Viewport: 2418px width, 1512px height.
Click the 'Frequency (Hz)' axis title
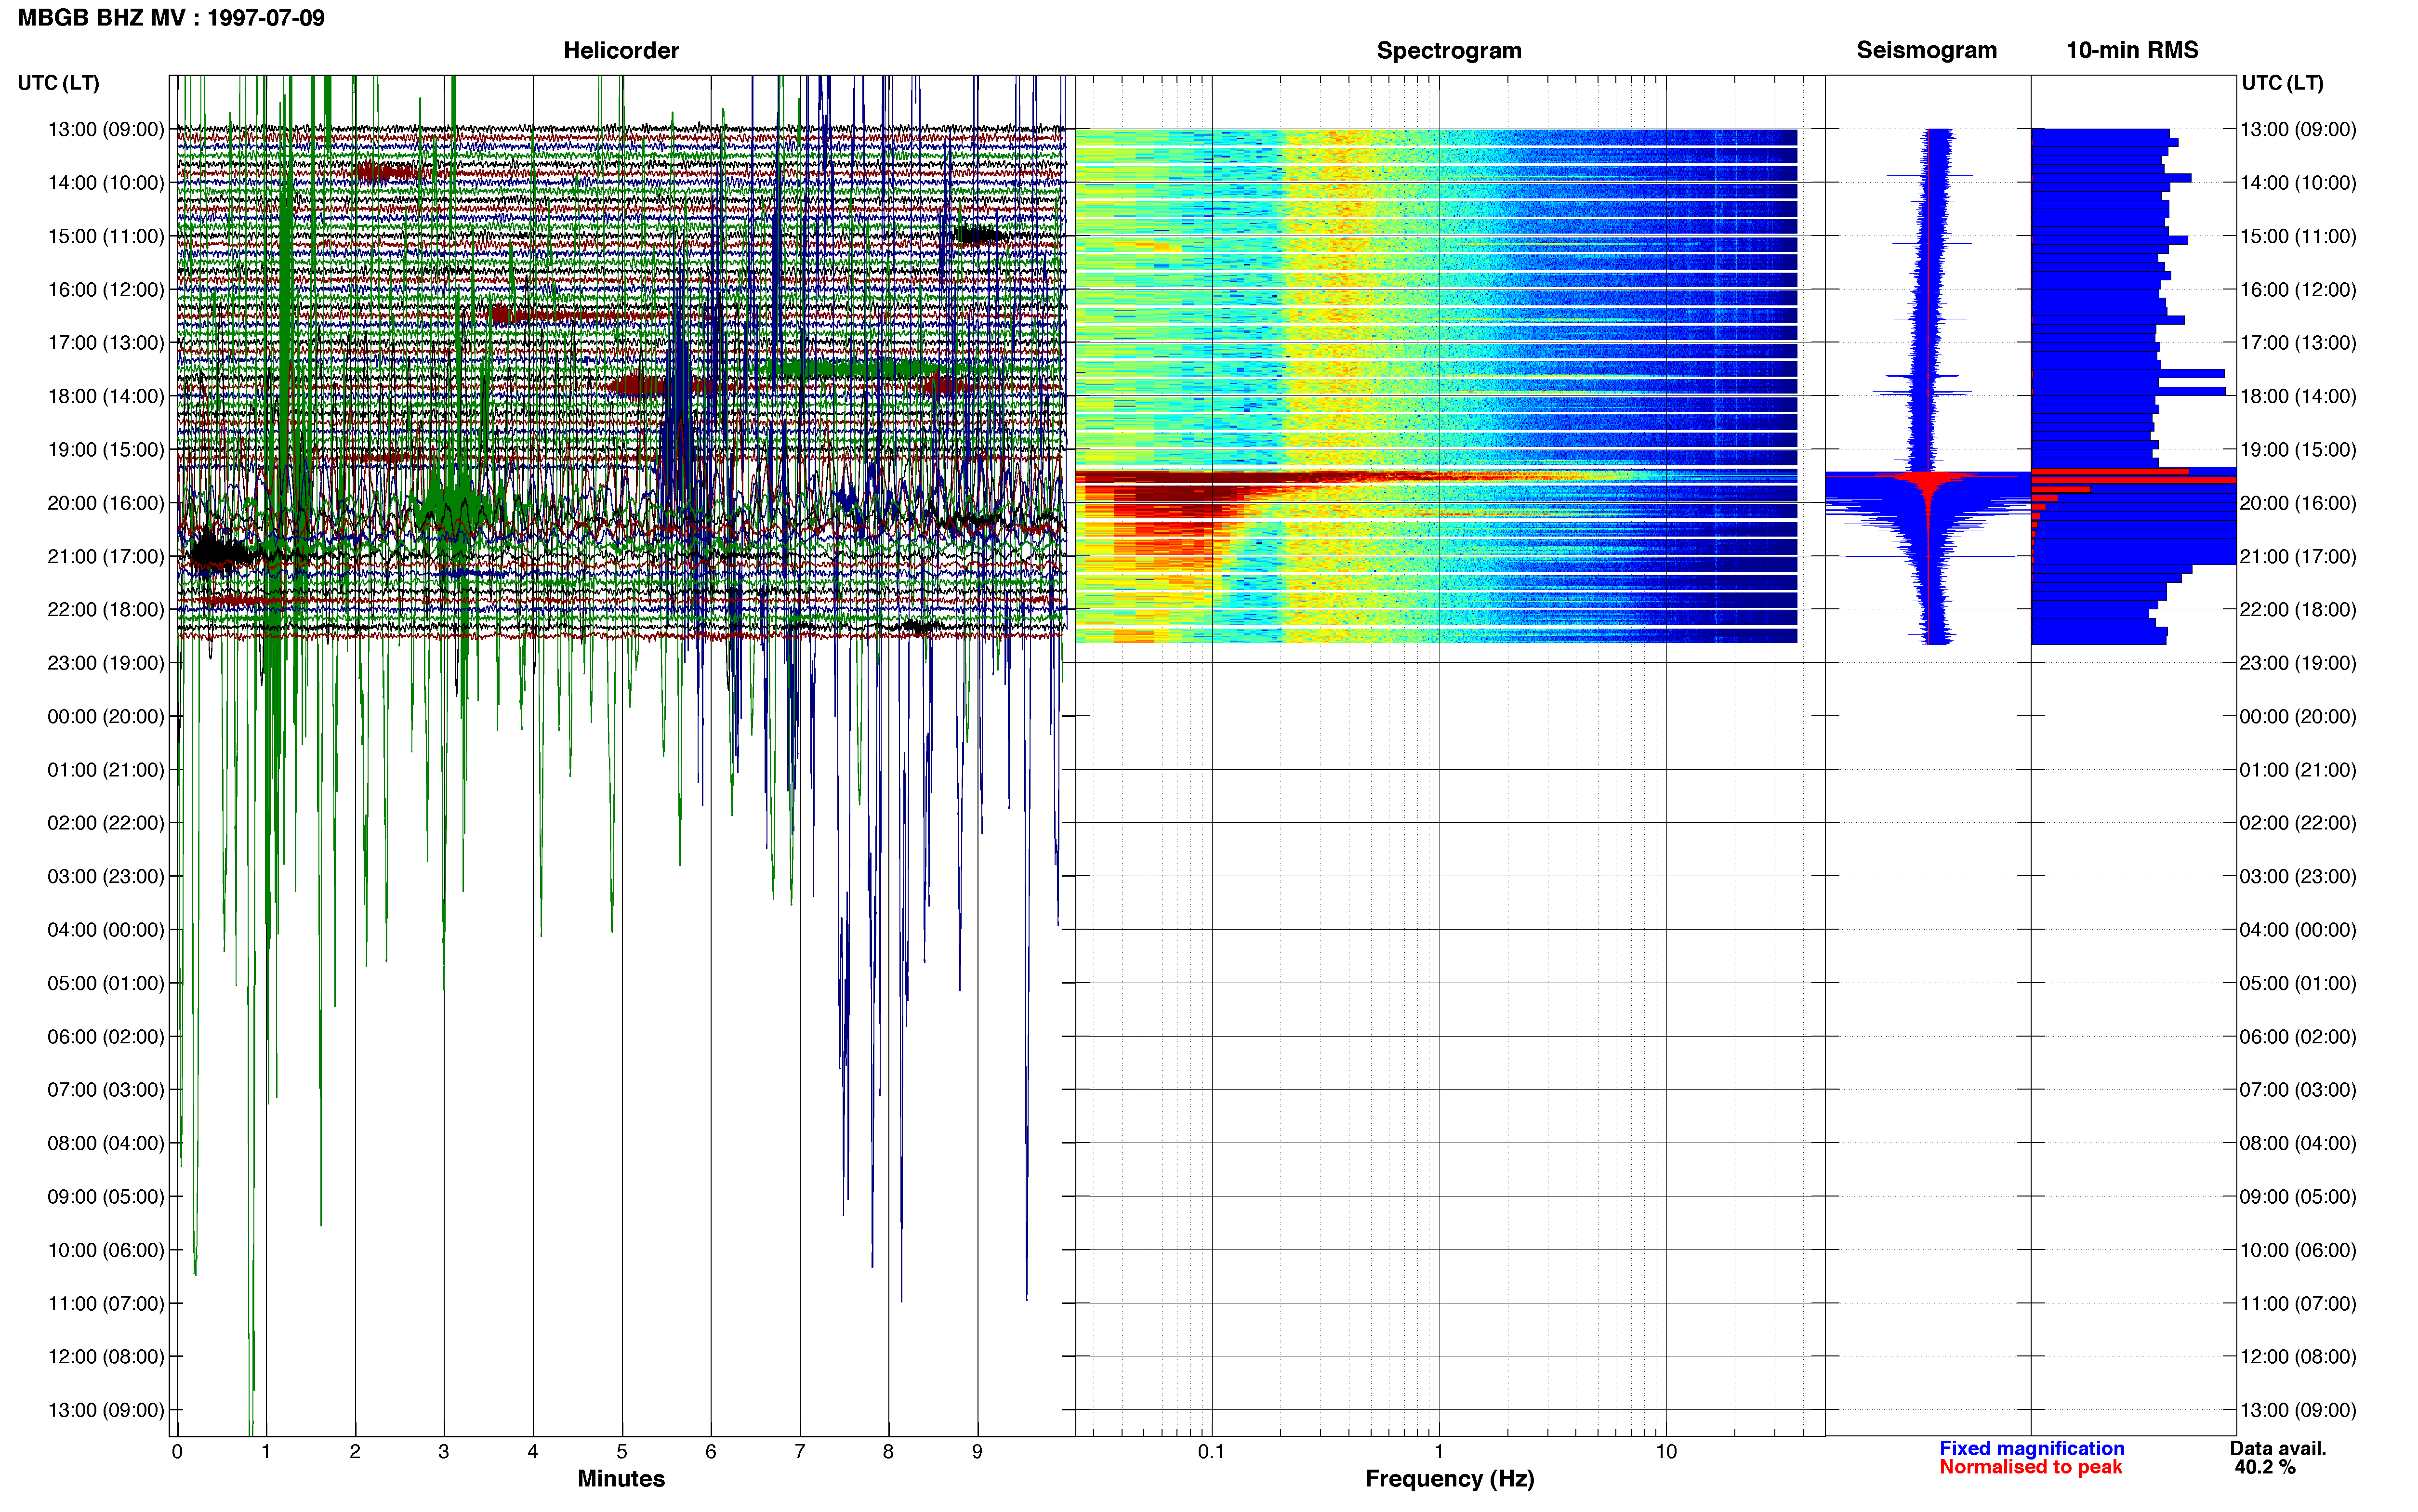(1449, 1479)
